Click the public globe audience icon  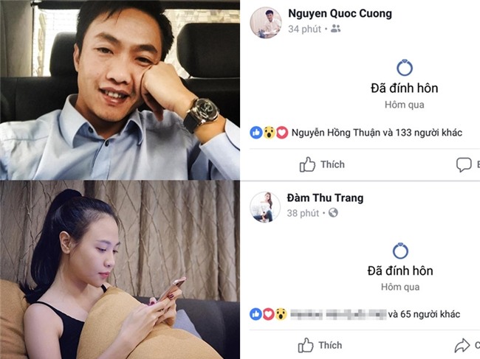(x=333, y=212)
